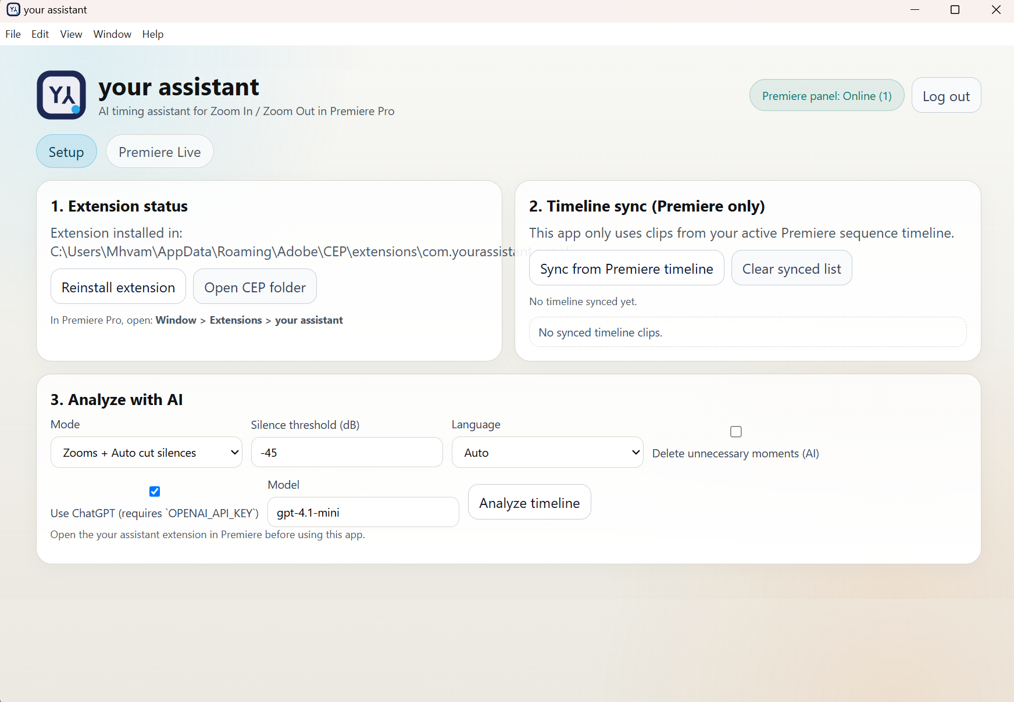
Task: Clear the synced clip list
Action: coord(791,268)
